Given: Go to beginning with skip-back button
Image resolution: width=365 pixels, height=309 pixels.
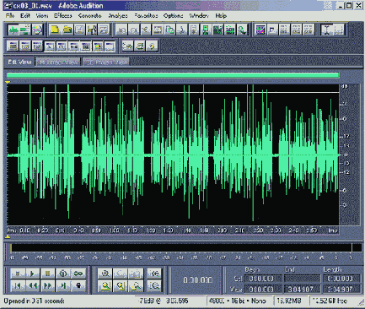Looking at the screenshot, I should tap(18, 285).
